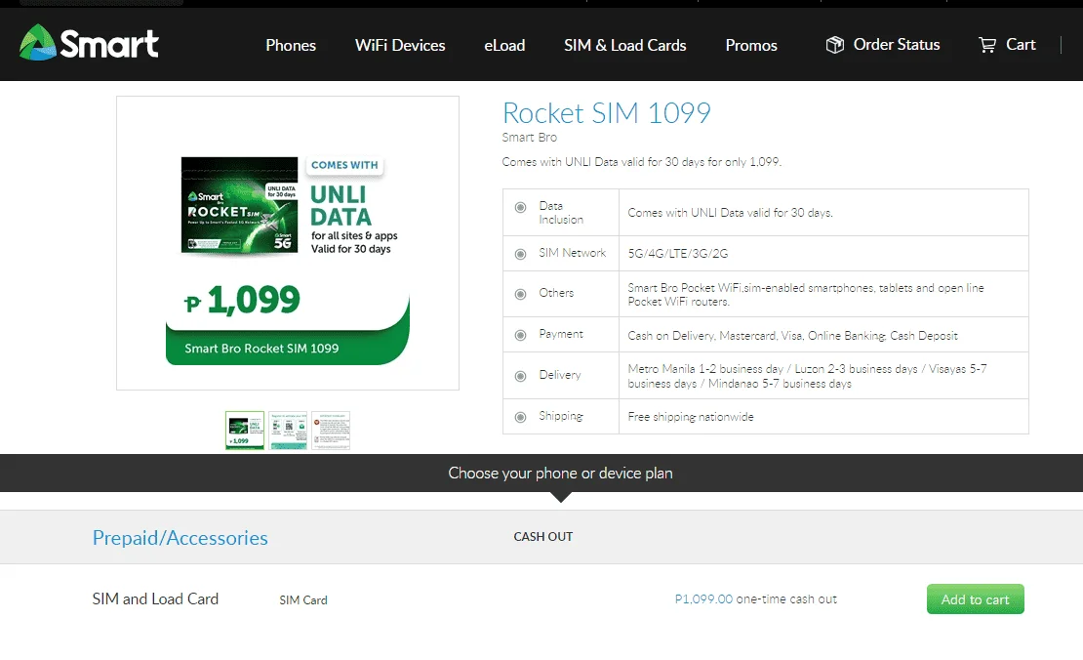Select the 5G/4G/LTE/3G/2G network value

(677, 254)
